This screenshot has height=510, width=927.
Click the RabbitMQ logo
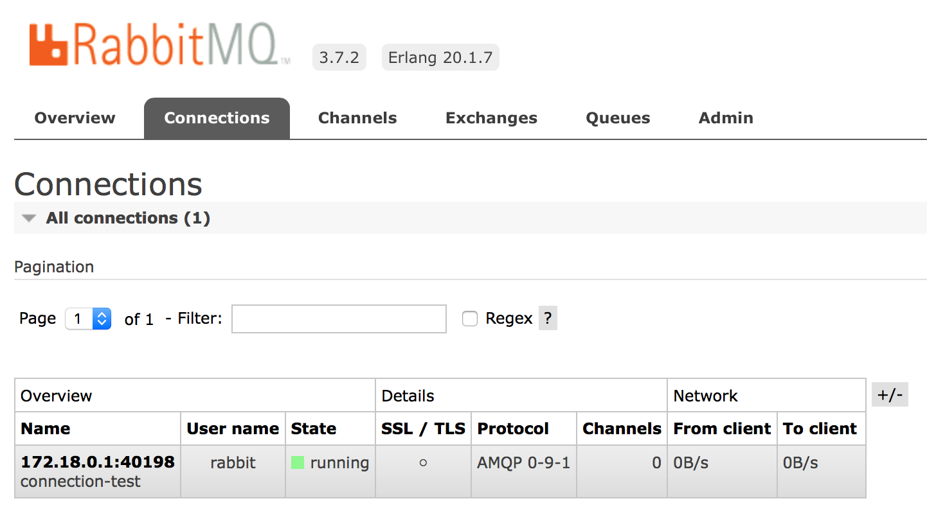point(159,44)
